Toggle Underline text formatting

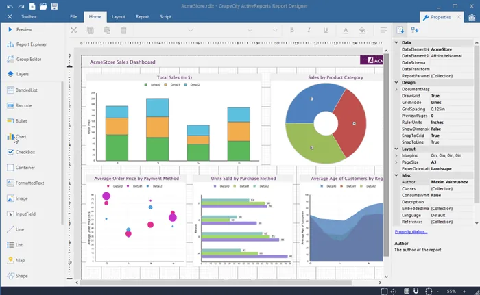(326, 30)
